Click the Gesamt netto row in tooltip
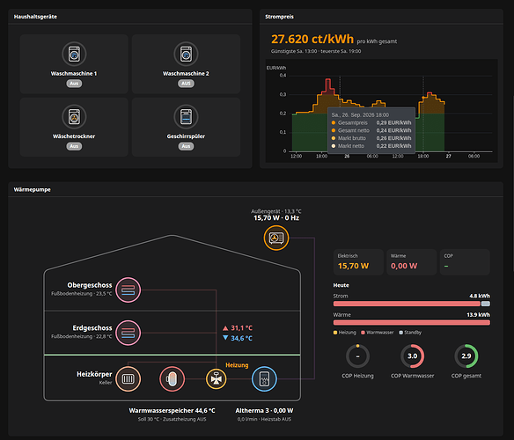 tap(371, 130)
